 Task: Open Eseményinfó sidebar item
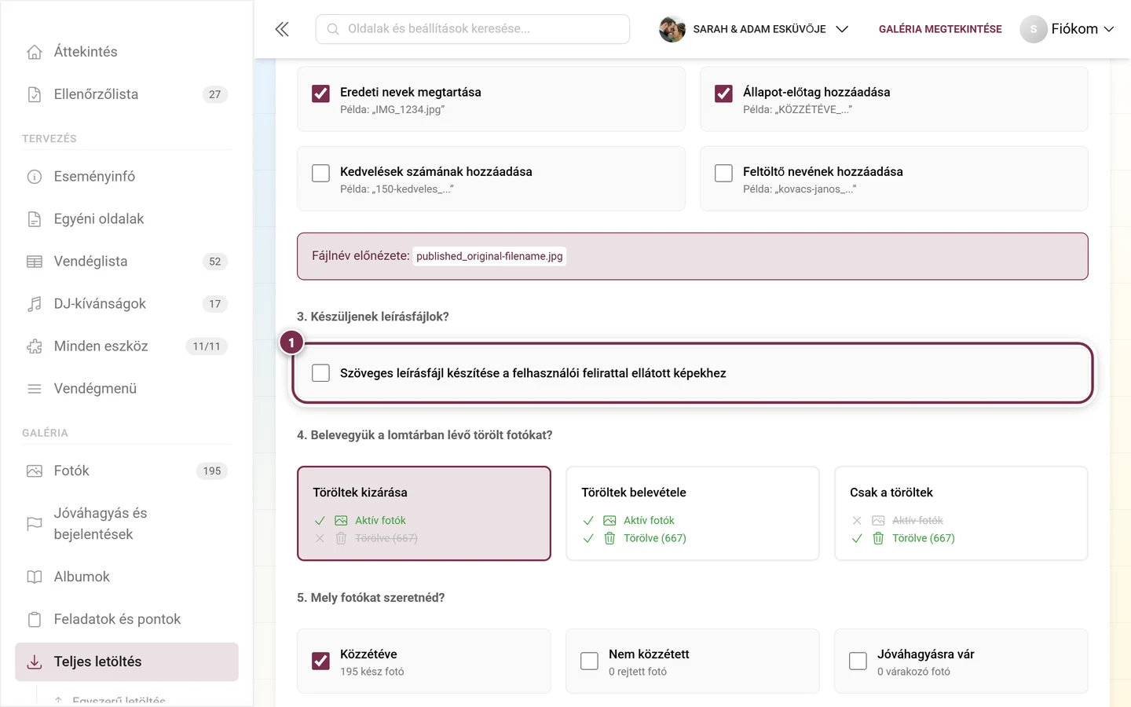(x=126, y=177)
